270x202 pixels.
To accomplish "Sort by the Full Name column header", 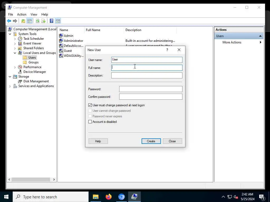I will [x=104, y=30].
